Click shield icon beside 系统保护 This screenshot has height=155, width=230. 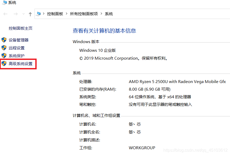[4, 56]
